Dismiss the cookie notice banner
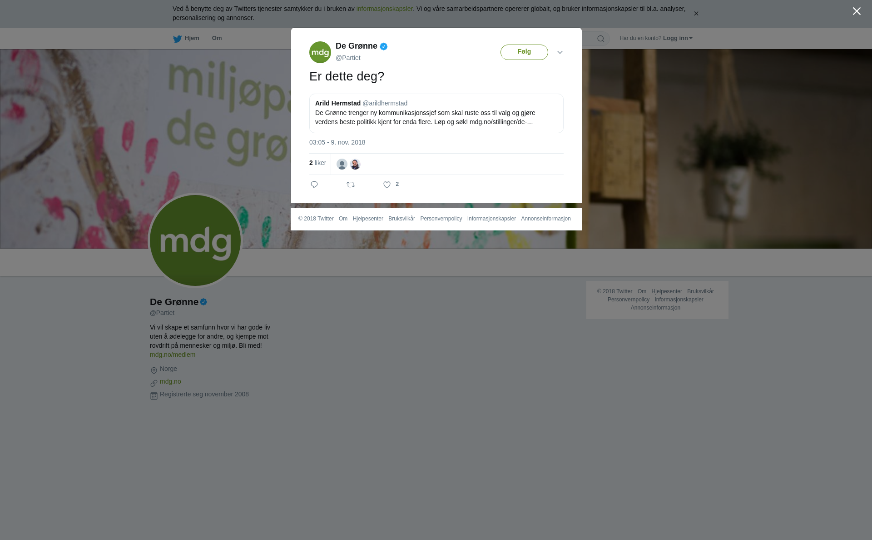Image resolution: width=872 pixels, height=540 pixels. point(696,14)
